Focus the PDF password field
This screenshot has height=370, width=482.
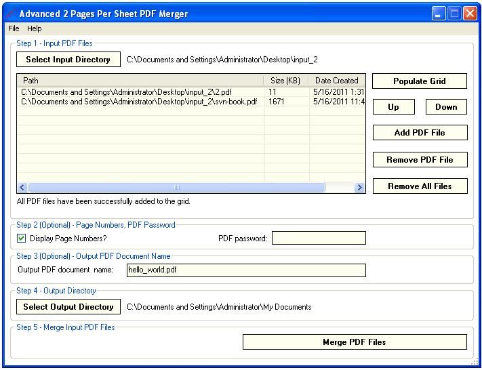tap(319, 238)
